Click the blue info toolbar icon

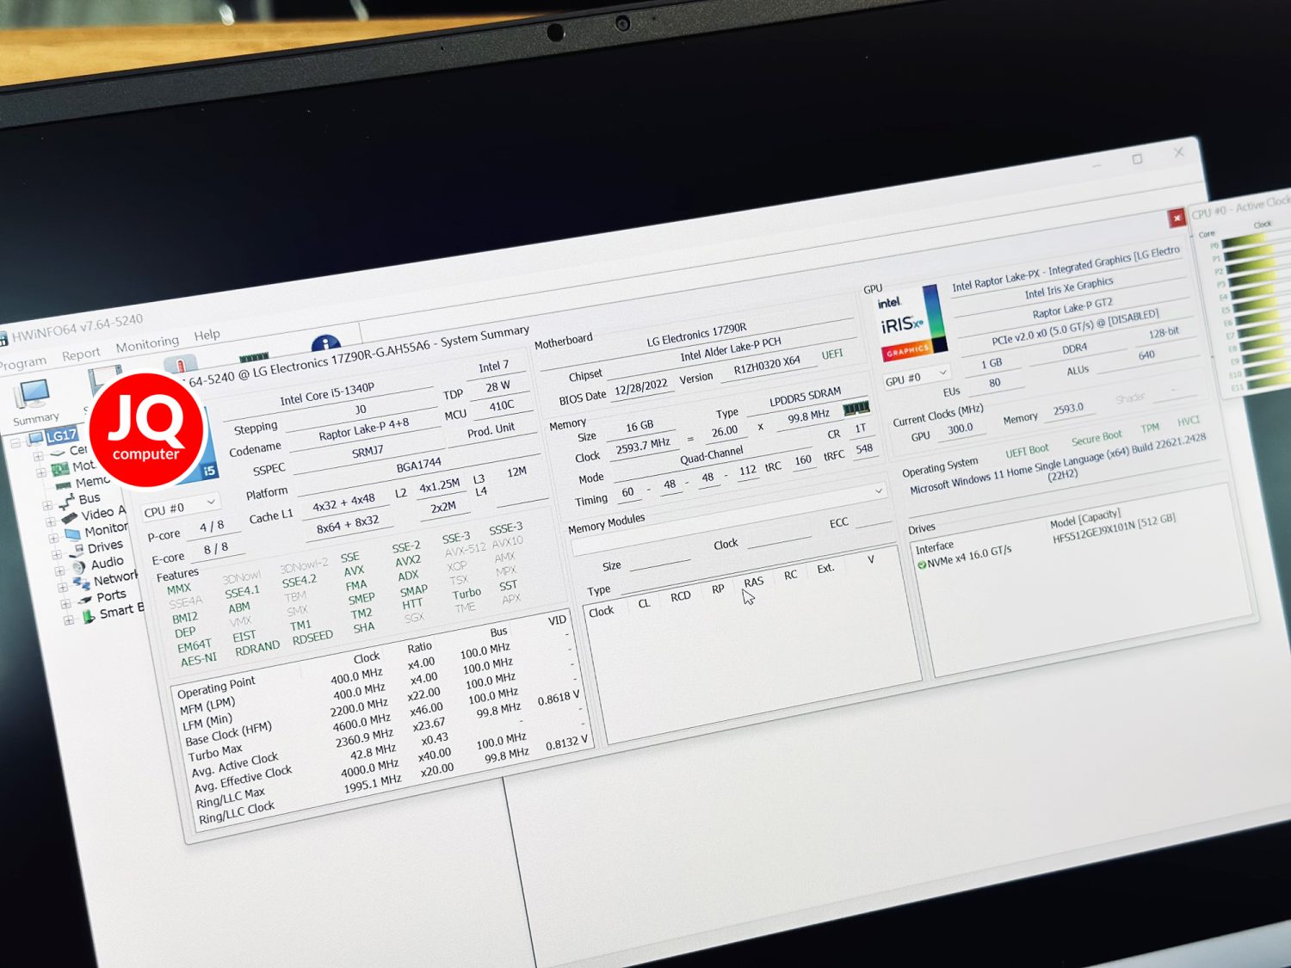pyautogui.click(x=325, y=343)
